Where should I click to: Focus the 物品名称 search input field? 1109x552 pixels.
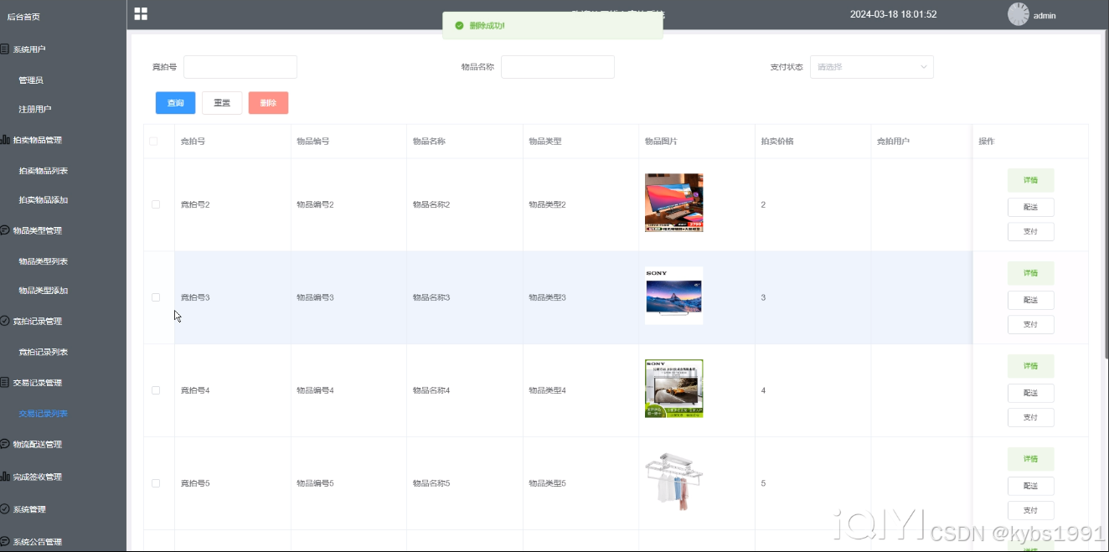[x=558, y=67]
